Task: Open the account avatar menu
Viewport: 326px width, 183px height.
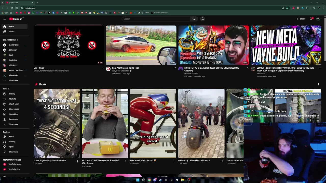Action: pos(318,19)
